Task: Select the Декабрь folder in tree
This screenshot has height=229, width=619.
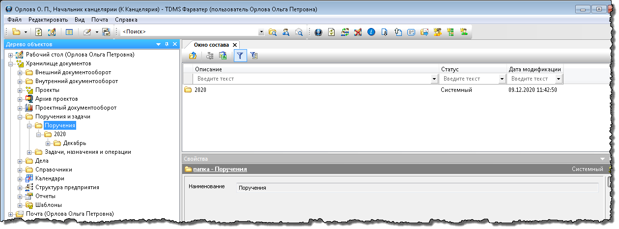Action: pos(75,143)
